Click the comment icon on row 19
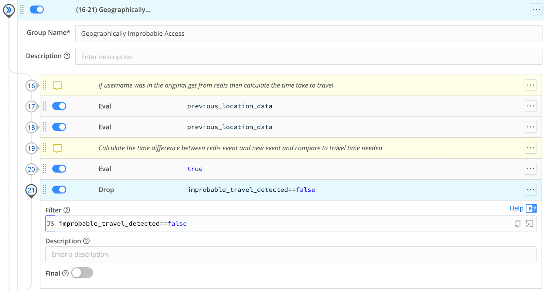 click(57, 148)
